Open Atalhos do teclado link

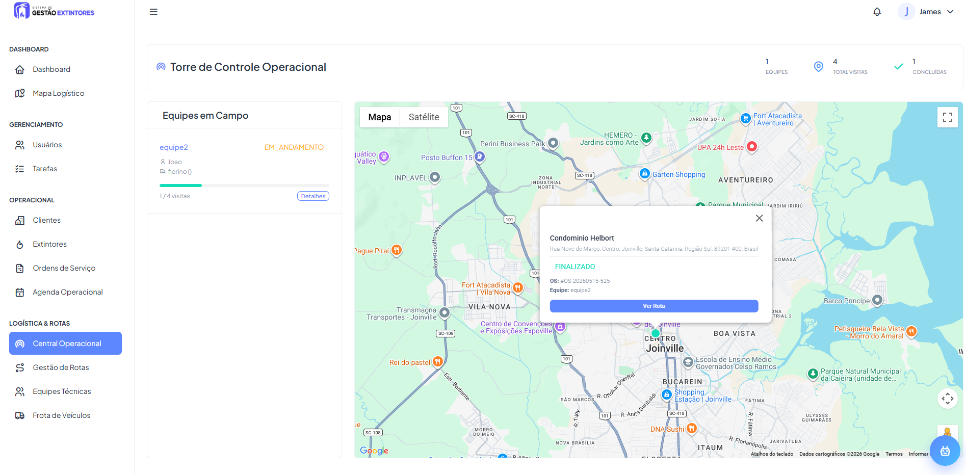point(772,454)
